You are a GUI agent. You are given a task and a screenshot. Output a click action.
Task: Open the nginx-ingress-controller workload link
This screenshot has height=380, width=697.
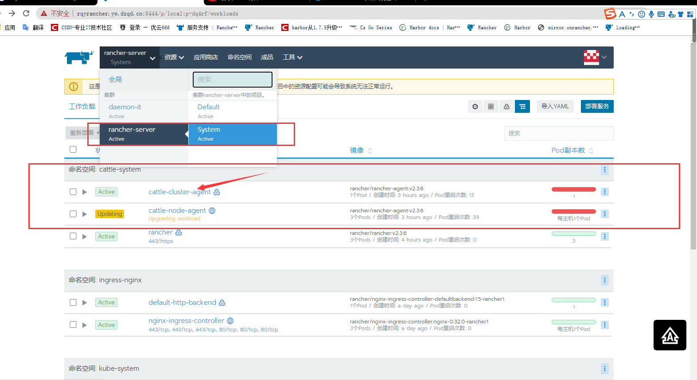(186, 321)
